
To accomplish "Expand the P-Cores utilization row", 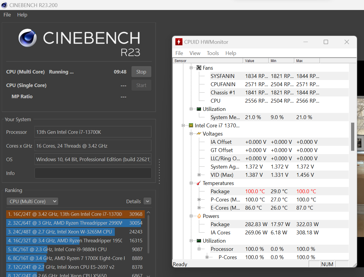I will (x=207, y=257).
